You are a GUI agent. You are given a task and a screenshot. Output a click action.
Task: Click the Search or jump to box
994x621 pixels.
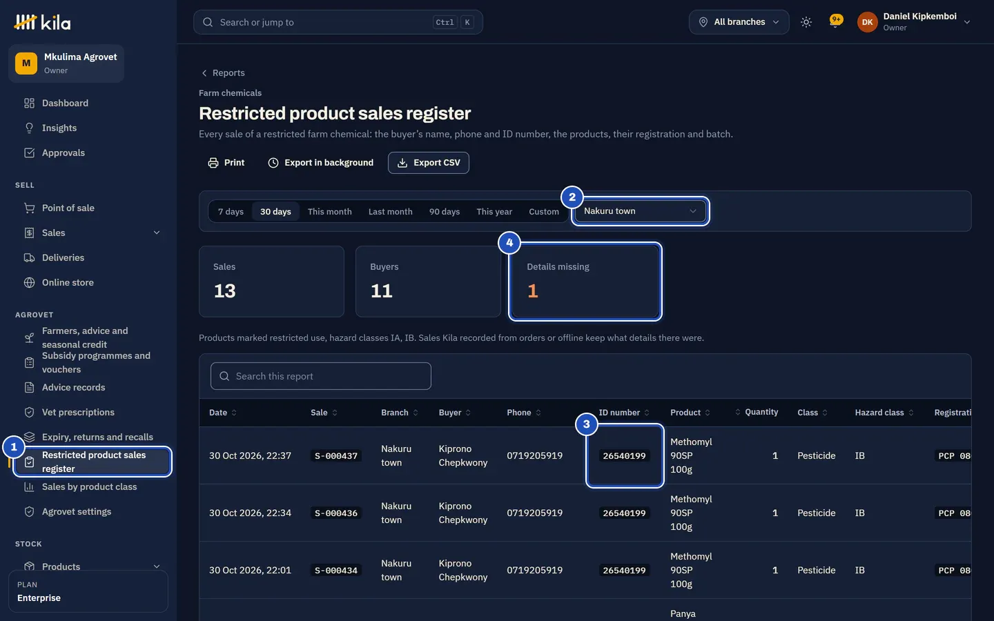click(338, 22)
